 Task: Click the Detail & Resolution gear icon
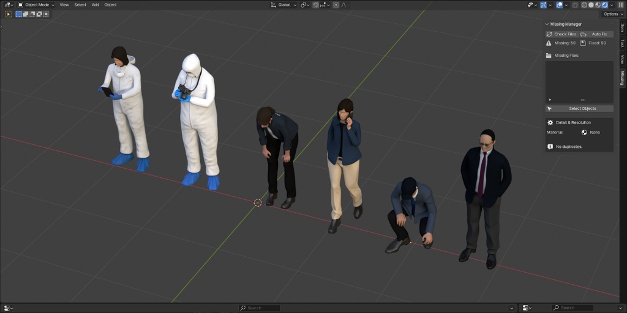550,122
